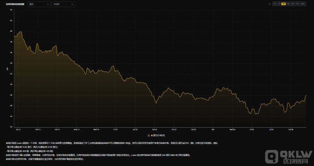Click the chart line's latest point at right edge

[x=306, y=95]
